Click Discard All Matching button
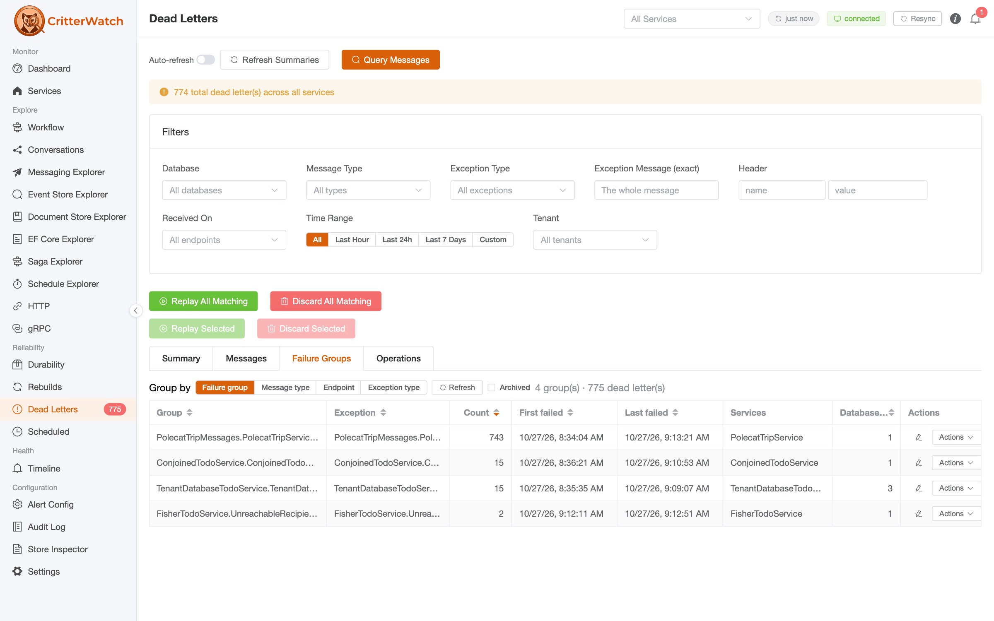The image size is (994, 621). click(326, 301)
